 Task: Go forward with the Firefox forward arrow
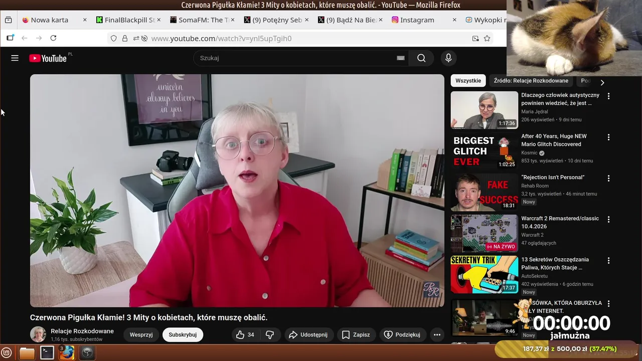39,38
